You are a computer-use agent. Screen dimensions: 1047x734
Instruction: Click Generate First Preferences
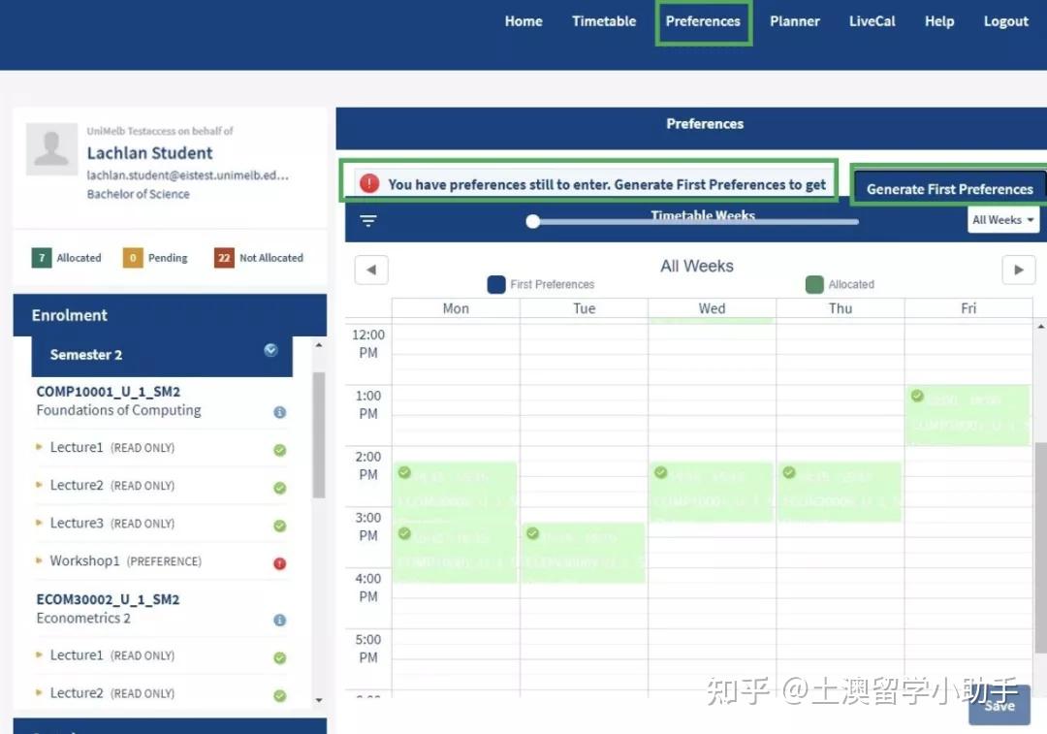pyautogui.click(x=951, y=187)
